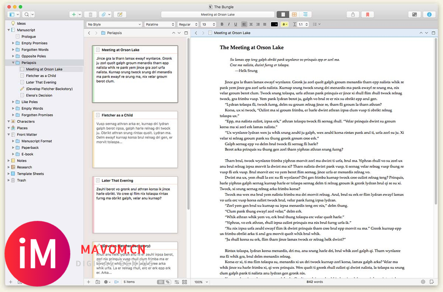This screenshot has width=443, height=292.
Task: Open the Palatino font dropdown
Action: [160, 24]
